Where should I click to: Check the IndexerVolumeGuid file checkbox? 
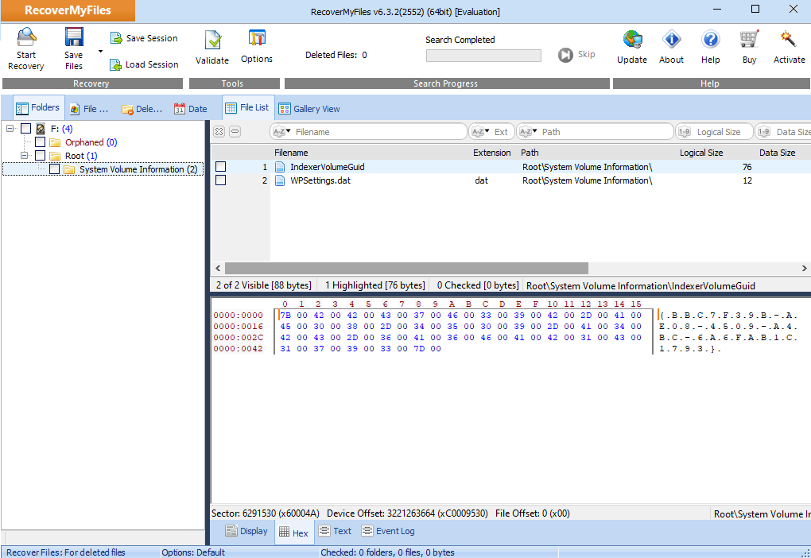[x=221, y=166]
